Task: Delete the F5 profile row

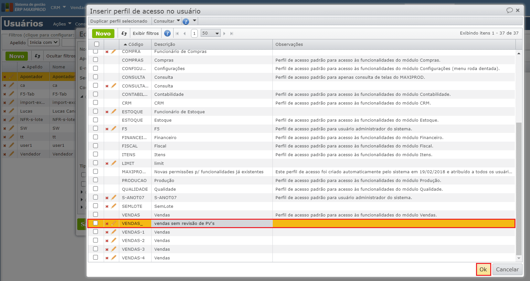Action: (x=107, y=129)
